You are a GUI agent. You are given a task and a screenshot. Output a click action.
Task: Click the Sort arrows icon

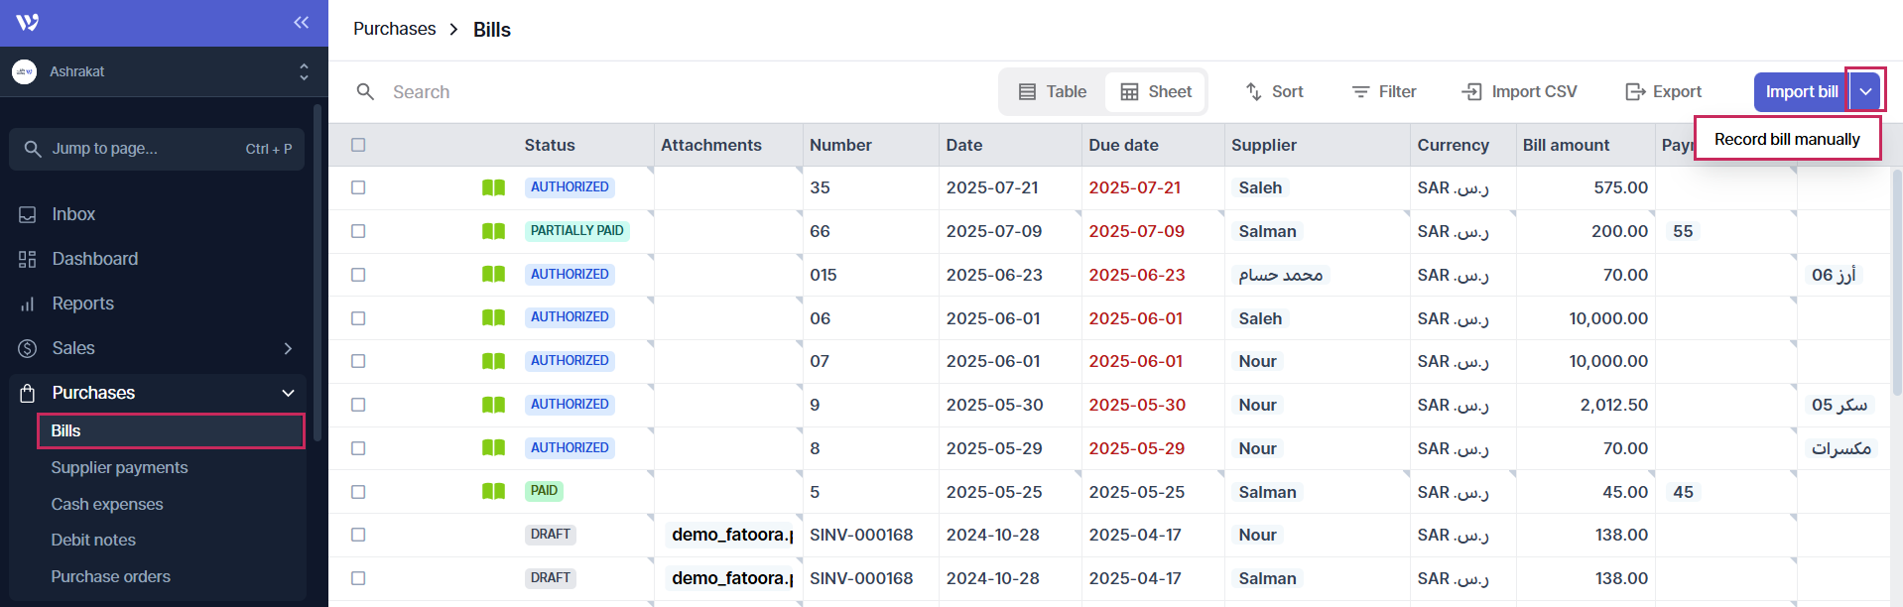click(1253, 91)
